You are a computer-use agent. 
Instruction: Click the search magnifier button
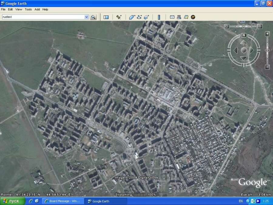[93, 17]
